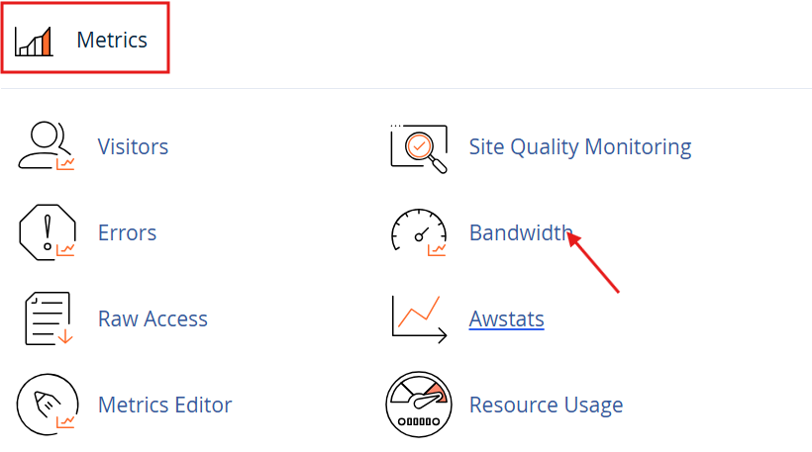812x452 pixels.
Task: Open the Raw Access link
Action: pos(152,318)
